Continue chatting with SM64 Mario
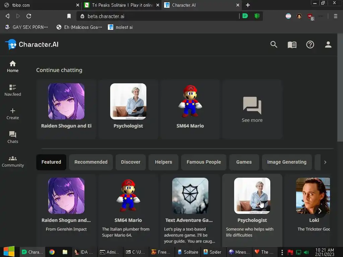The image size is (343, 257). click(190, 109)
